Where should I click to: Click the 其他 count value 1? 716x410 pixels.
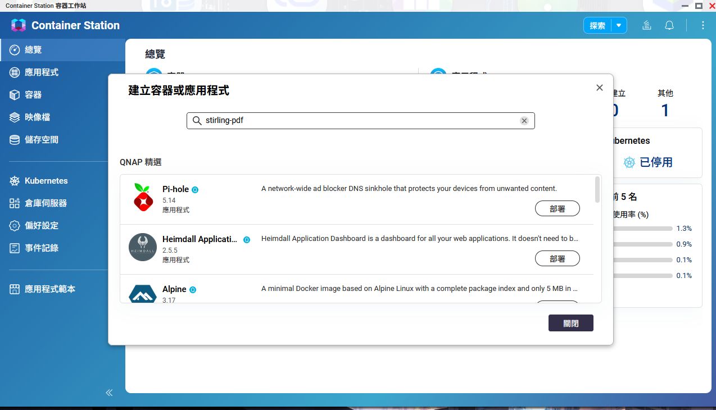click(x=665, y=110)
